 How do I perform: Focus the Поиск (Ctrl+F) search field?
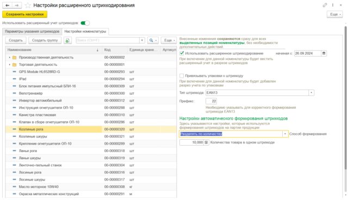pyautogui.click(x=108, y=40)
